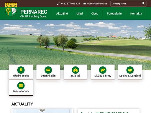This screenshot has height=113, width=151.
Task: Click the search magnifier icon
Action: click(143, 4)
